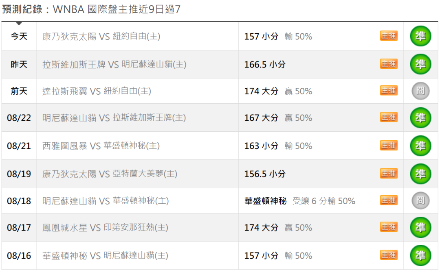Open 康乃狄克太陽 VS 紐約自由 matchup
The image size is (440, 270).
click(x=101, y=37)
